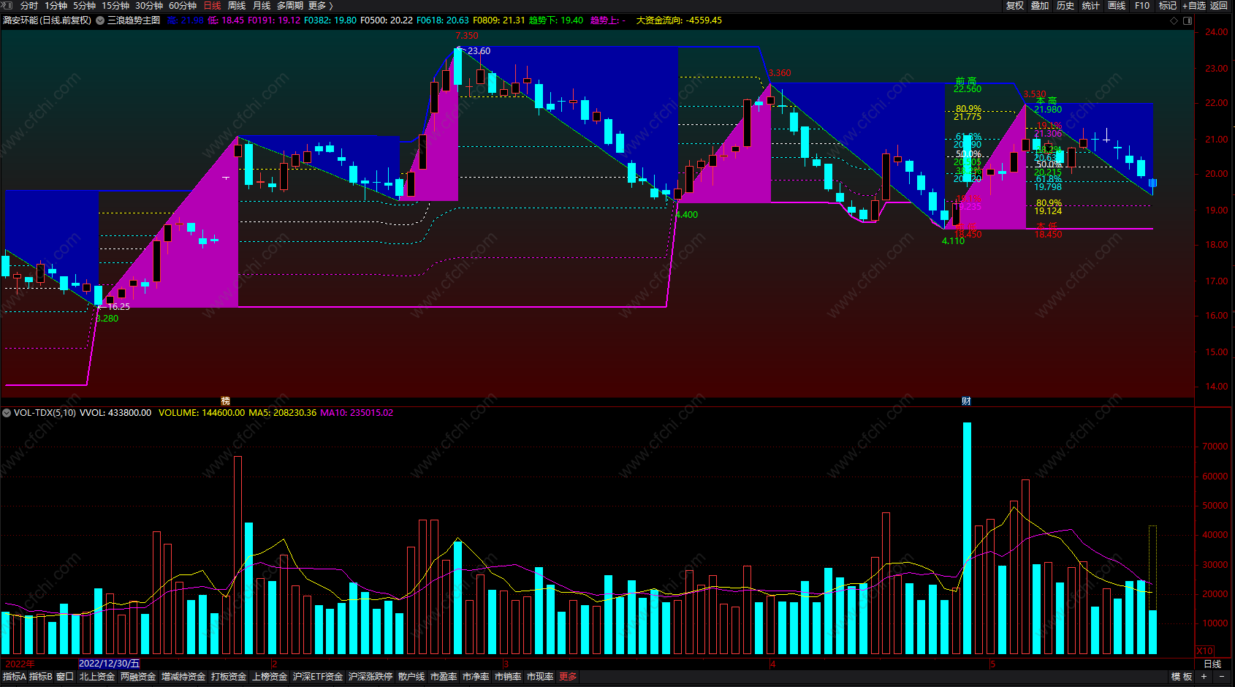Zoom in with the plus button

tap(1204, 677)
